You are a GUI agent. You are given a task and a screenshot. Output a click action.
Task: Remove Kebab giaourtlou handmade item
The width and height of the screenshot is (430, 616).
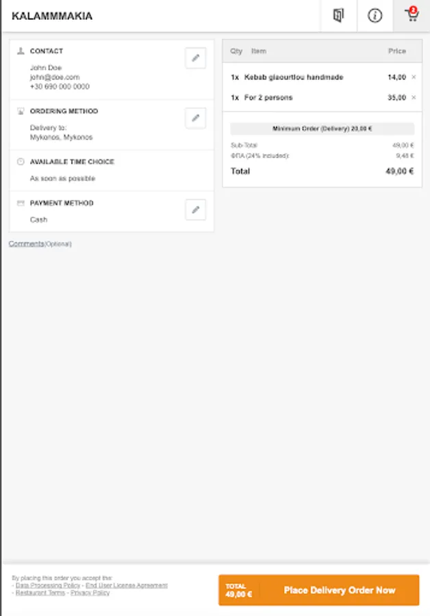(414, 77)
